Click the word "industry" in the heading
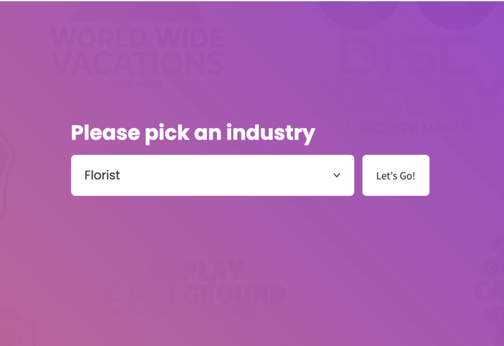This screenshot has height=346, width=504. point(271,133)
